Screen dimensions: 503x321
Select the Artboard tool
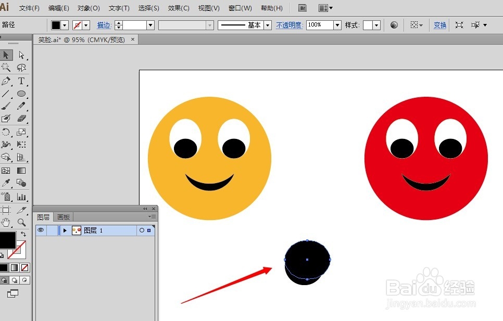pos(6,210)
